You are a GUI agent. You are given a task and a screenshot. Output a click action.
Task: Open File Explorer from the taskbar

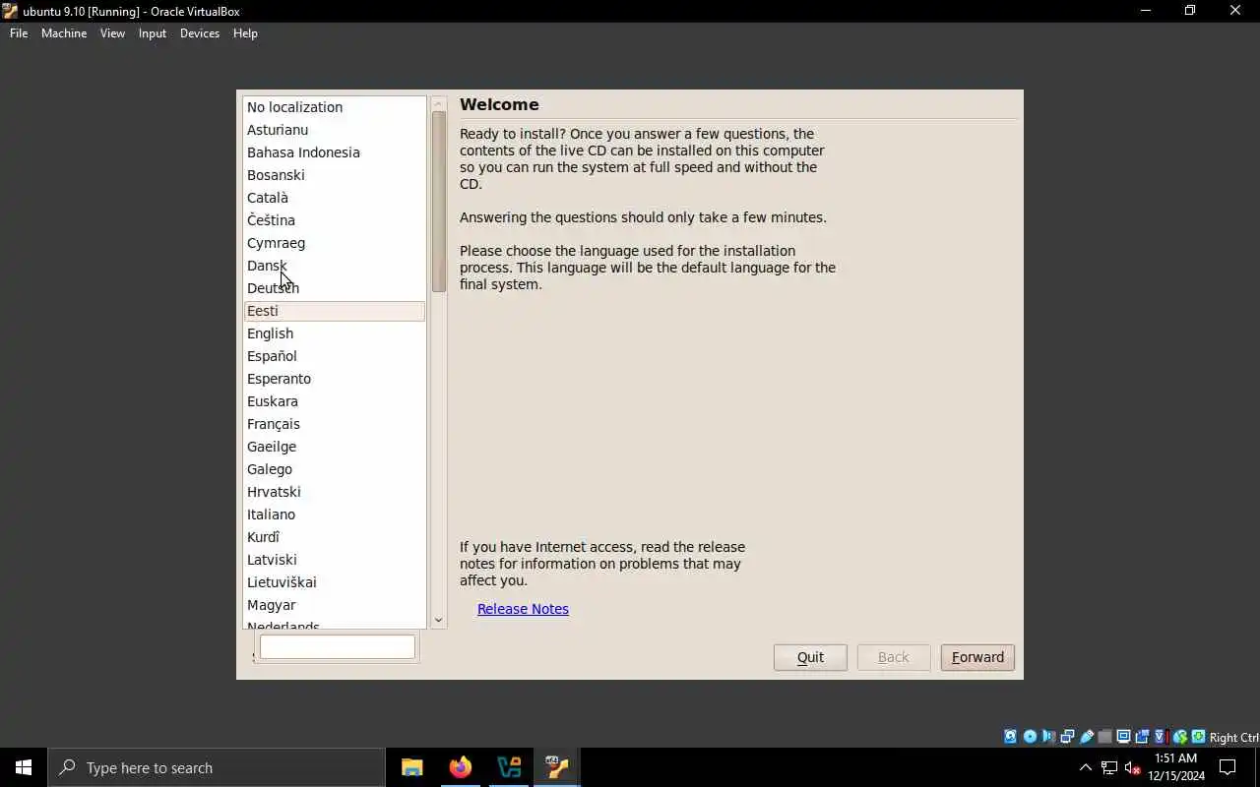(412, 767)
